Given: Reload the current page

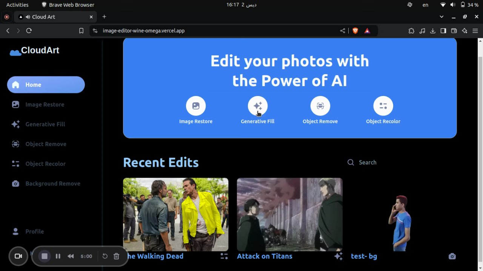Looking at the screenshot, I should (x=29, y=30).
